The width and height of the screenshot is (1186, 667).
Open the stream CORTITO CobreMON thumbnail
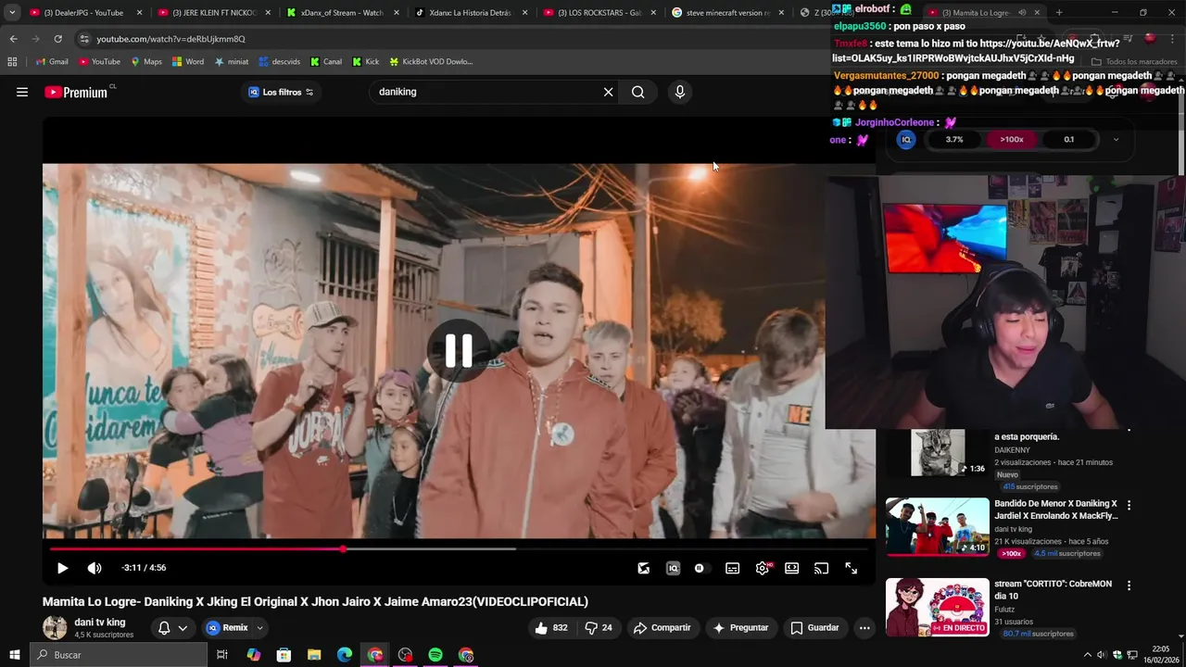(938, 608)
